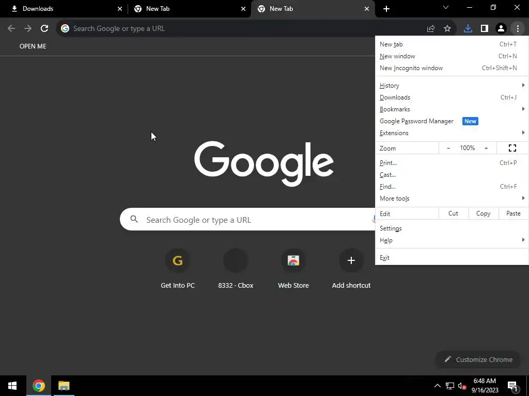Open the Windows Start menu
Image resolution: width=529 pixels, height=396 pixels.
tap(12, 386)
